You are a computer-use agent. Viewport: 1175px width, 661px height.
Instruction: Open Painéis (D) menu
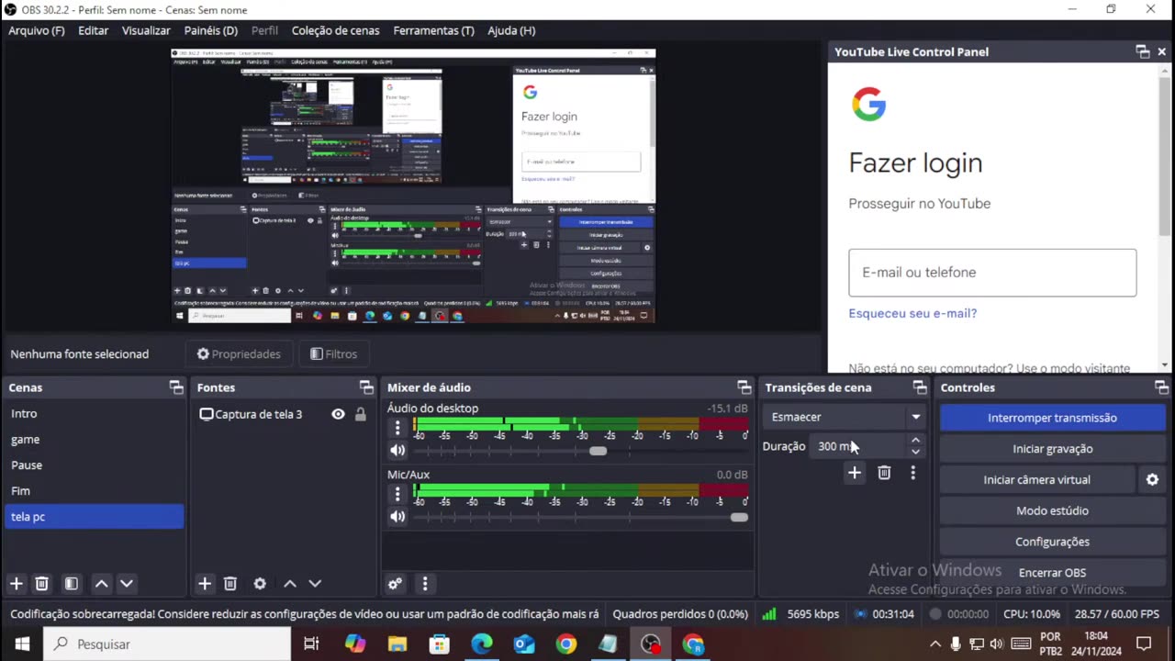210,30
